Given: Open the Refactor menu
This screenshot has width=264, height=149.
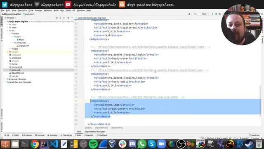Looking at the screenshot, I should pos(48,10).
